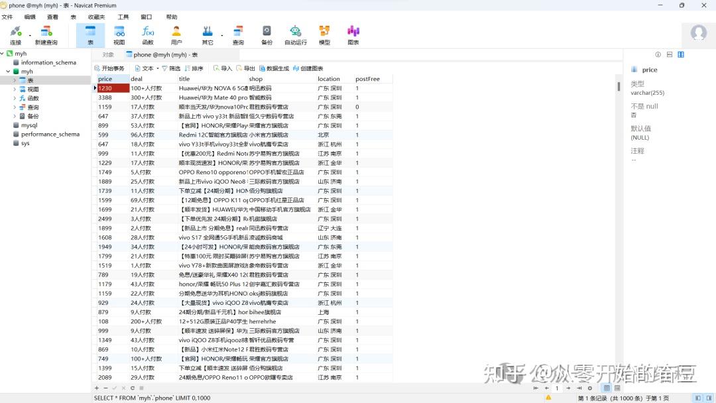Click the warning icon in status bar
Viewport: 716px width, 403px height.
click(548, 398)
